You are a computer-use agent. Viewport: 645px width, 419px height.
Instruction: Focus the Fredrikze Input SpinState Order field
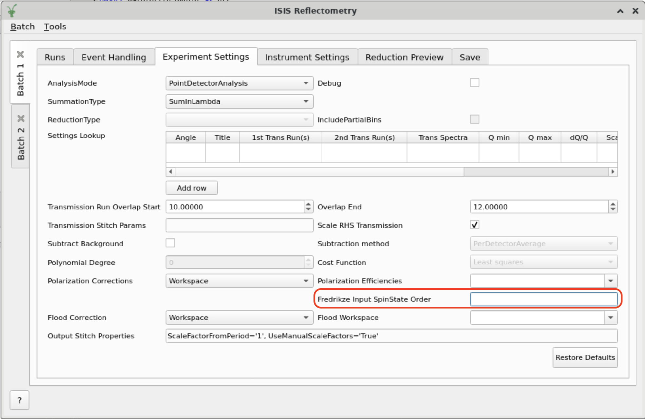click(544, 299)
